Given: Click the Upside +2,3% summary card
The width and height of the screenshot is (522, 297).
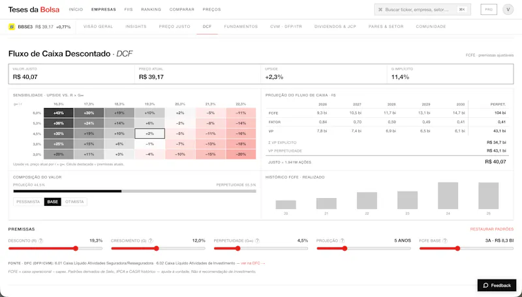Looking at the screenshot, I should [x=324, y=74].
